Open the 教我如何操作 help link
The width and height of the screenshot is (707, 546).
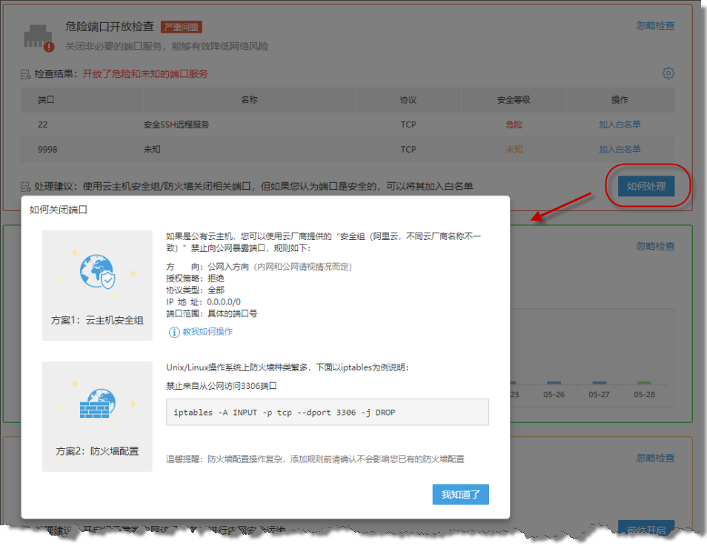(208, 332)
